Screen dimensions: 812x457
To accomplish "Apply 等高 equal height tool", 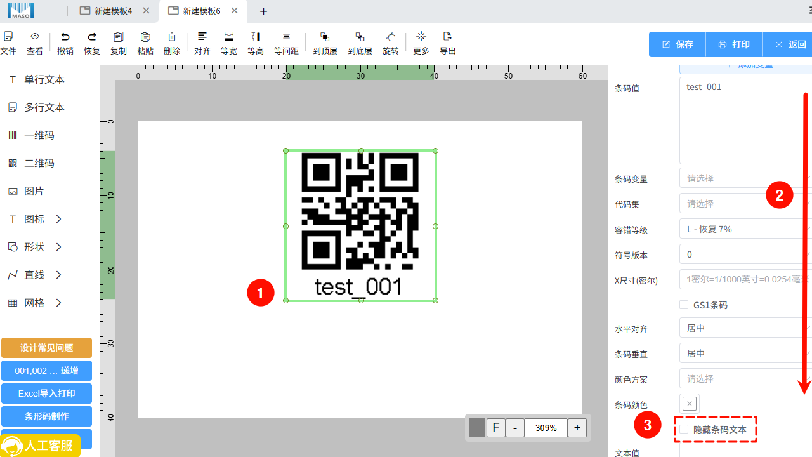I will tap(256, 43).
